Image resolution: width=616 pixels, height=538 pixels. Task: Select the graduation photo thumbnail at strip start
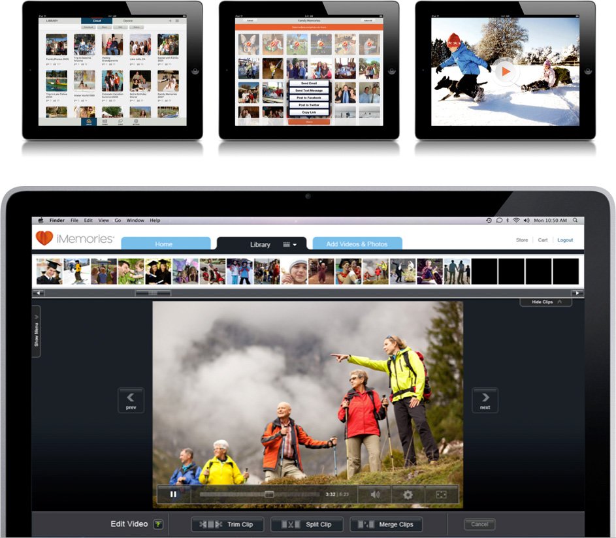(x=49, y=271)
